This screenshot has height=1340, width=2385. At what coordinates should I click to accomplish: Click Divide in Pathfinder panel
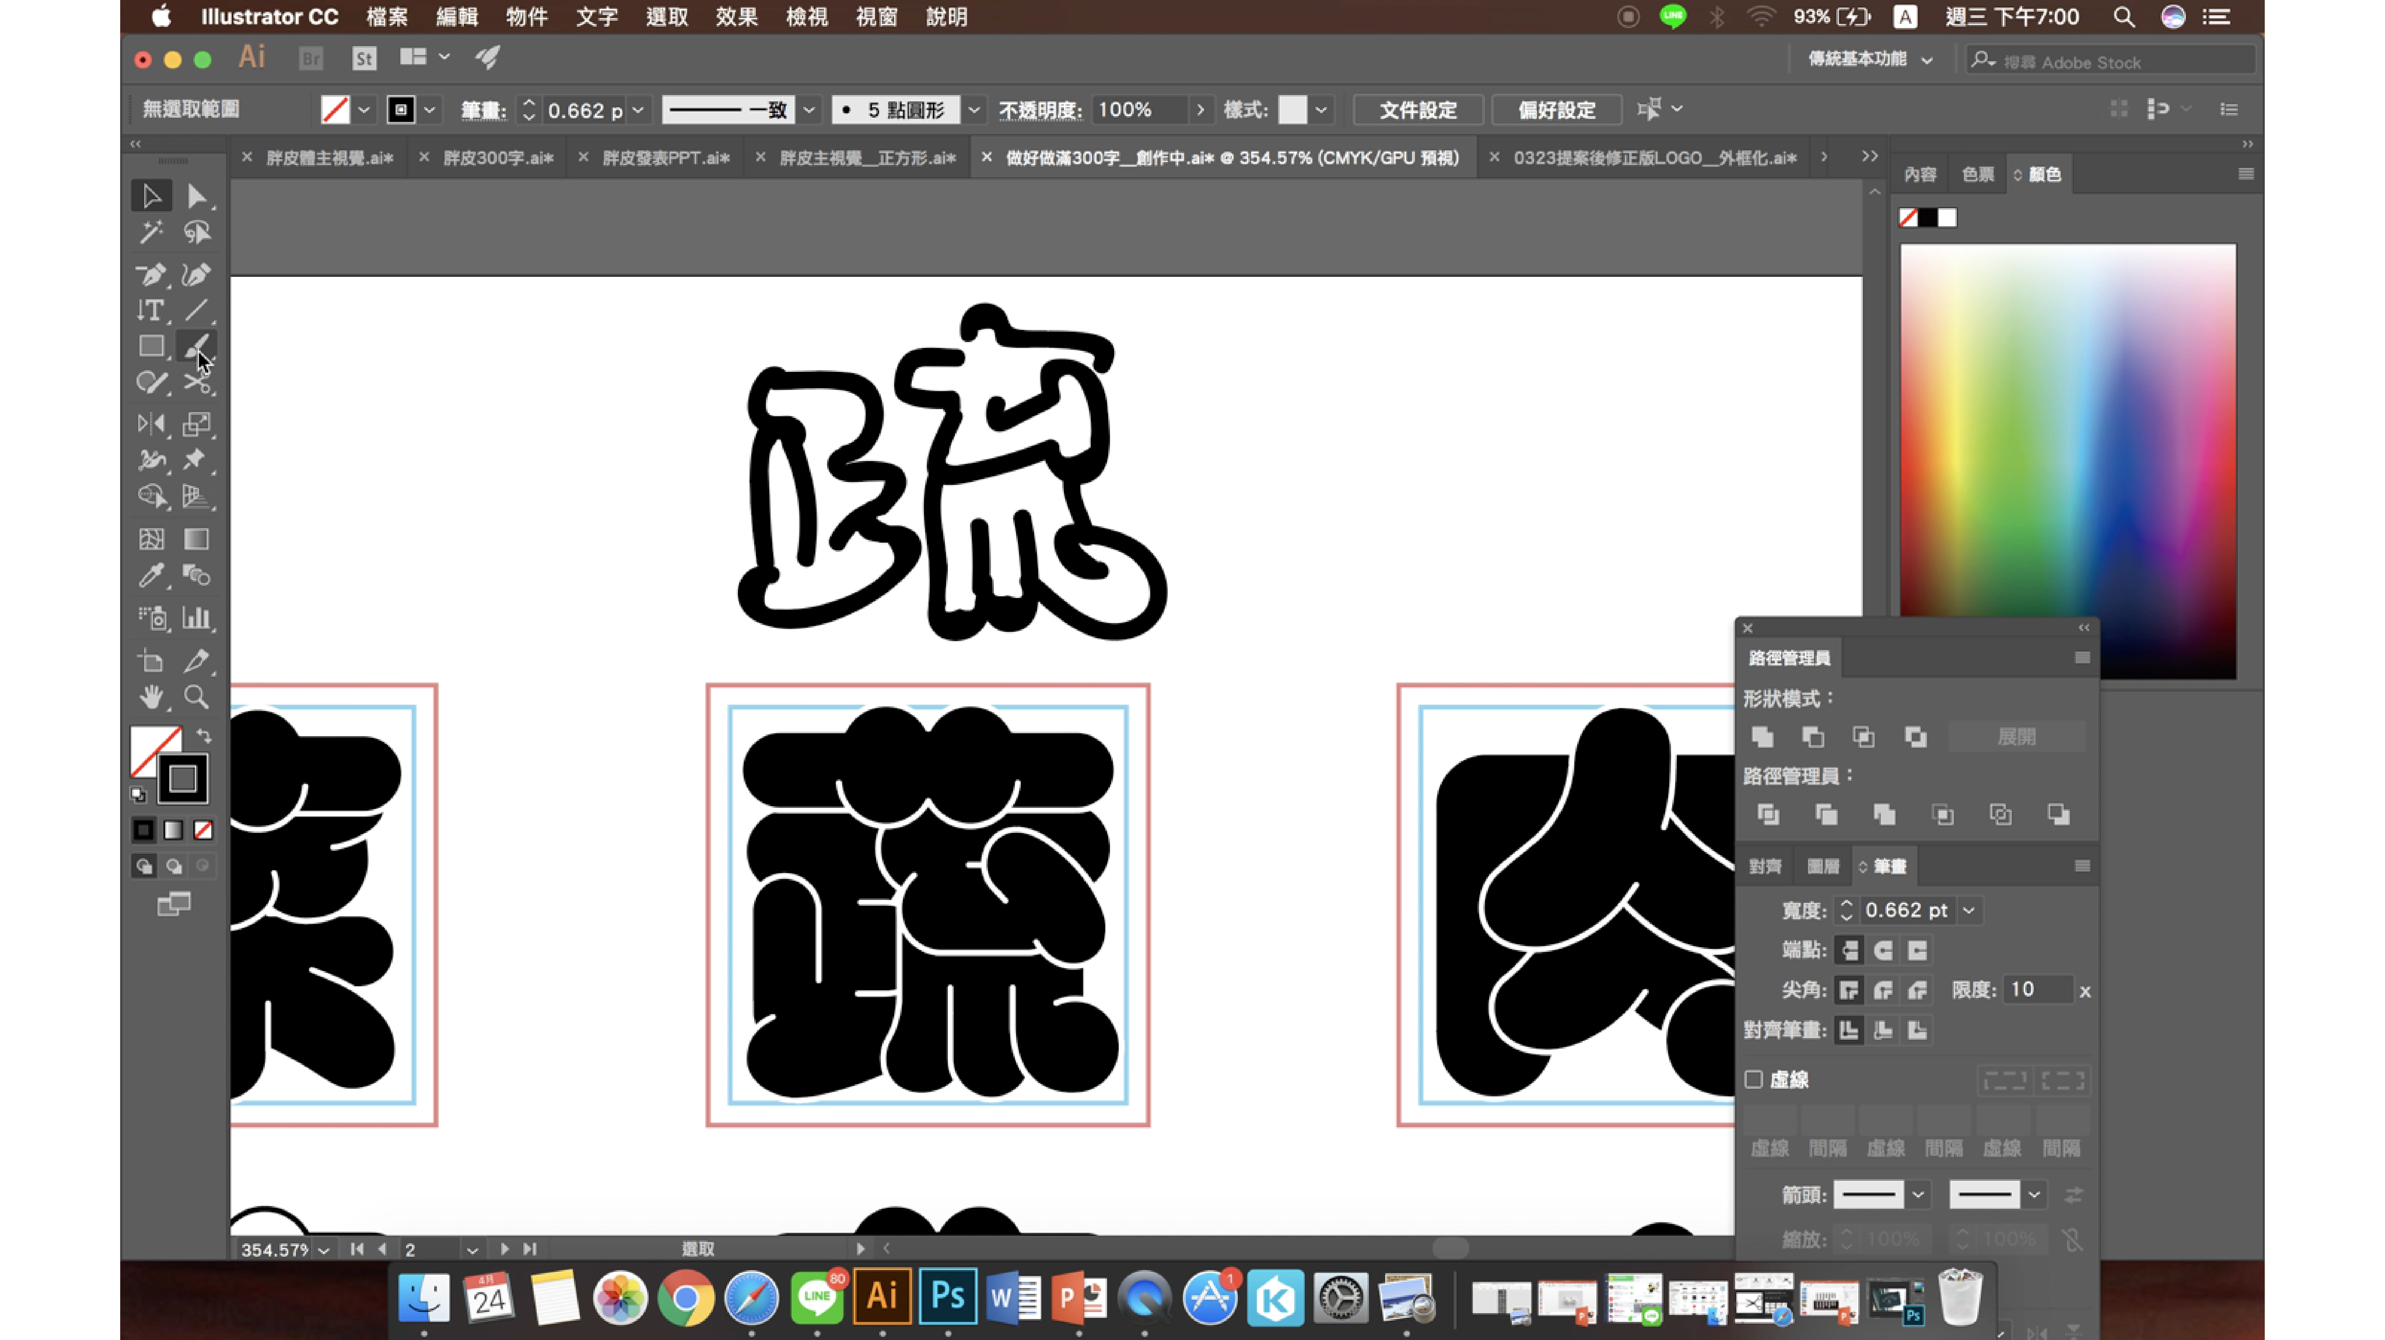[x=1768, y=814]
